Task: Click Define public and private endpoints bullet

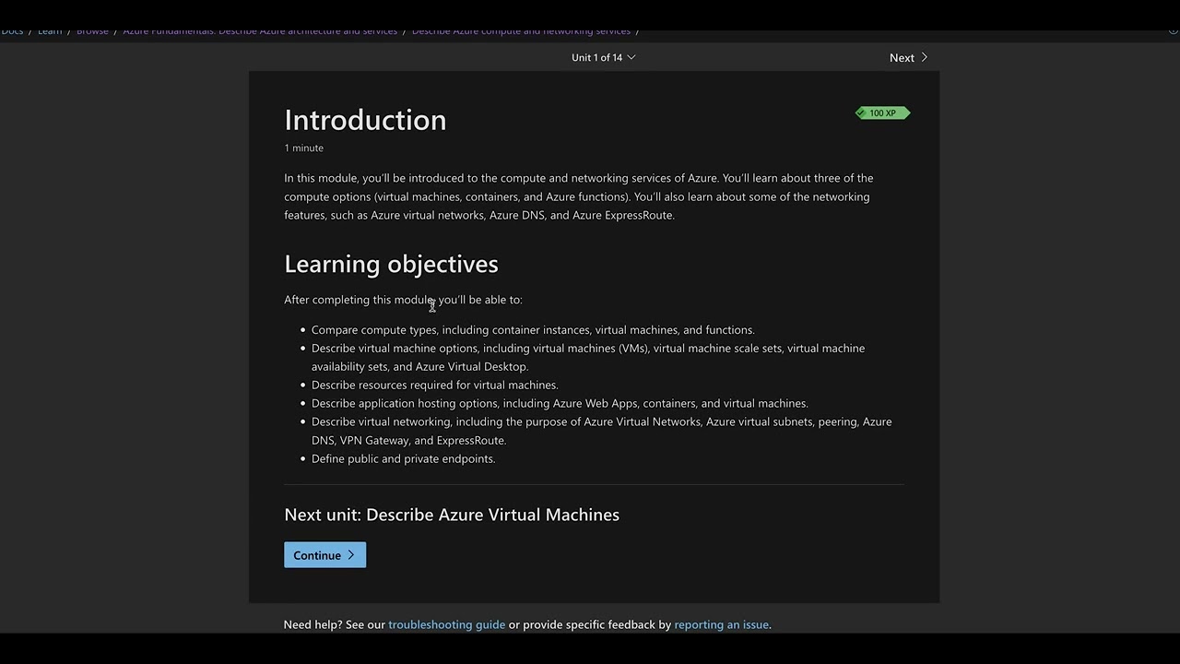Action: 403,458
